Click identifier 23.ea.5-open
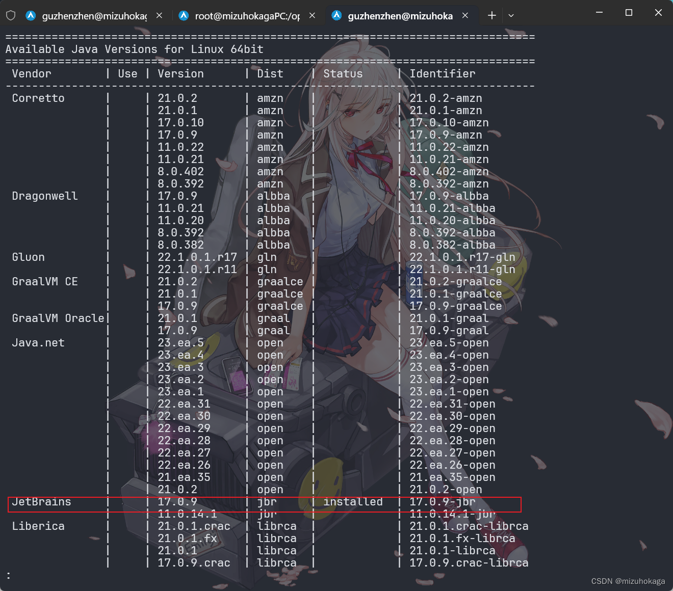This screenshot has width=673, height=591. pyautogui.click(x=449, y=343)
